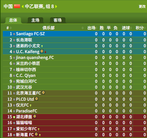
Task: Select the 总体 overall tab
Action: tap(13, 20)
